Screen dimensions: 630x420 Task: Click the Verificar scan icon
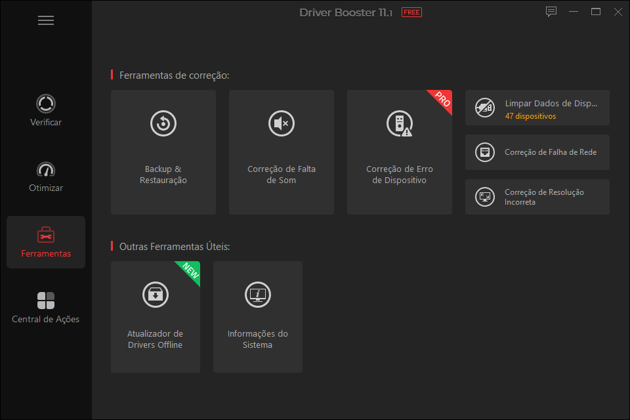click(46, 104)
